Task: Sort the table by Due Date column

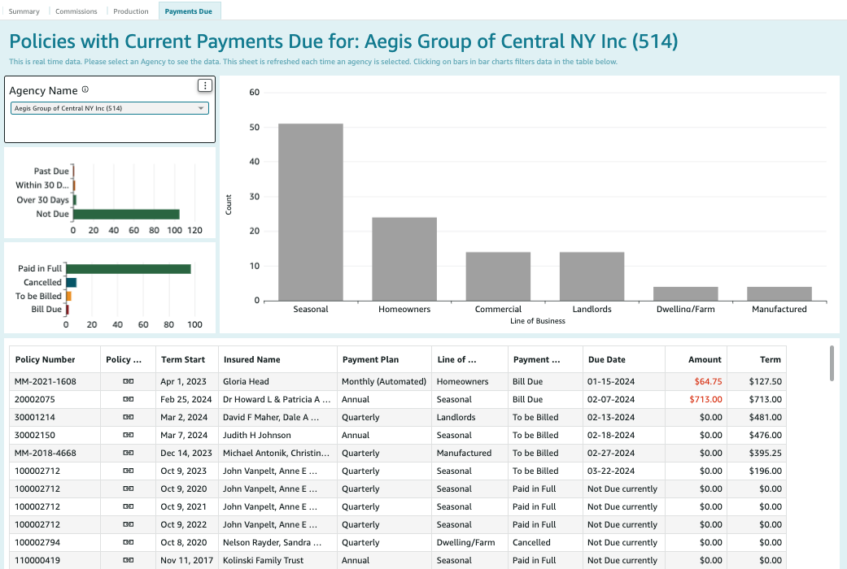Action: pyautogui.click(x=605, y=360)
